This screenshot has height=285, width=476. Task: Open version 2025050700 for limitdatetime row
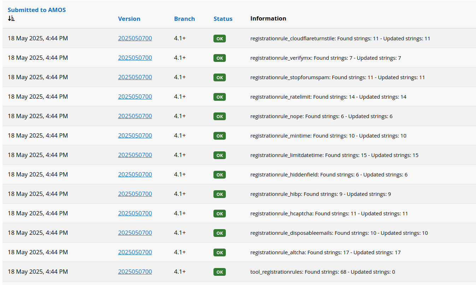(135, 155)
